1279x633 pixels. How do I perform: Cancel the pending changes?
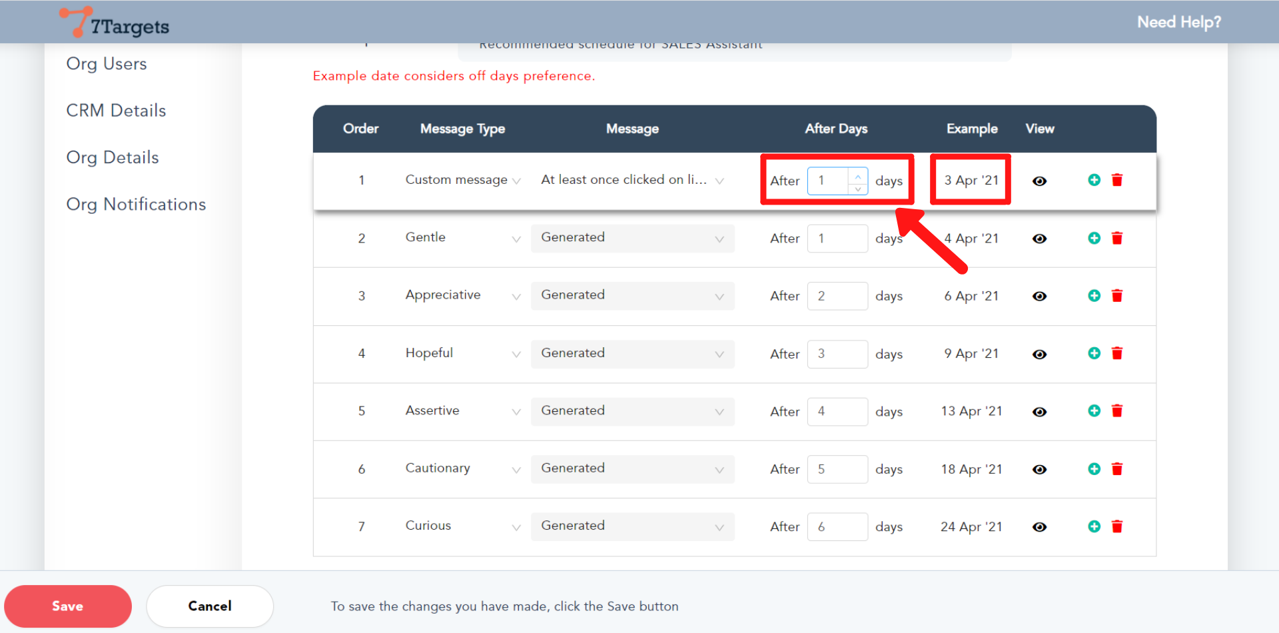pos(209,606)
